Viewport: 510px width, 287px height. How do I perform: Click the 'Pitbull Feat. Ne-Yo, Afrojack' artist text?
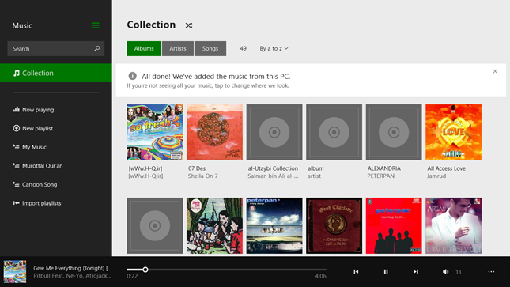[x=73, y=276]
